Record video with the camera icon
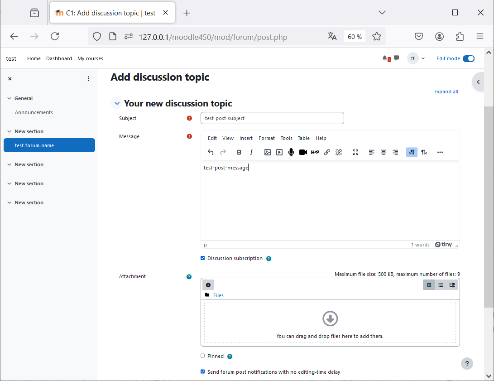 pyautogui.click(x=303, y=152)
